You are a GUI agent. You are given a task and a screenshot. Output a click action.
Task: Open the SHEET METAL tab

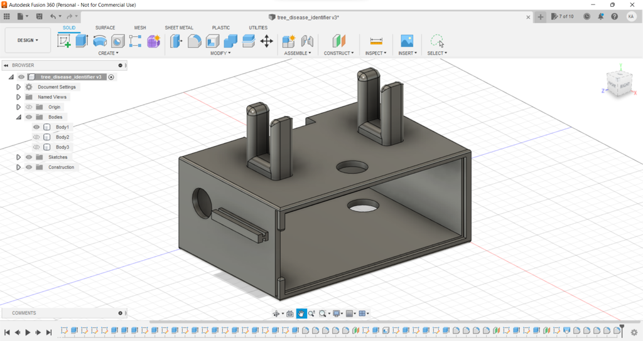179,28
